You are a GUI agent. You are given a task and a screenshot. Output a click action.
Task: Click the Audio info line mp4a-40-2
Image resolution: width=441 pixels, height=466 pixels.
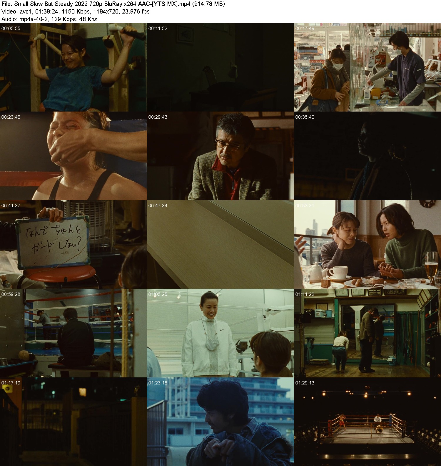pyautogui.click(x=49, y=19)
